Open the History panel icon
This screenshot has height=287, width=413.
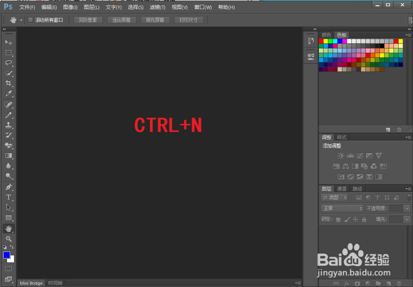(311, 41)
